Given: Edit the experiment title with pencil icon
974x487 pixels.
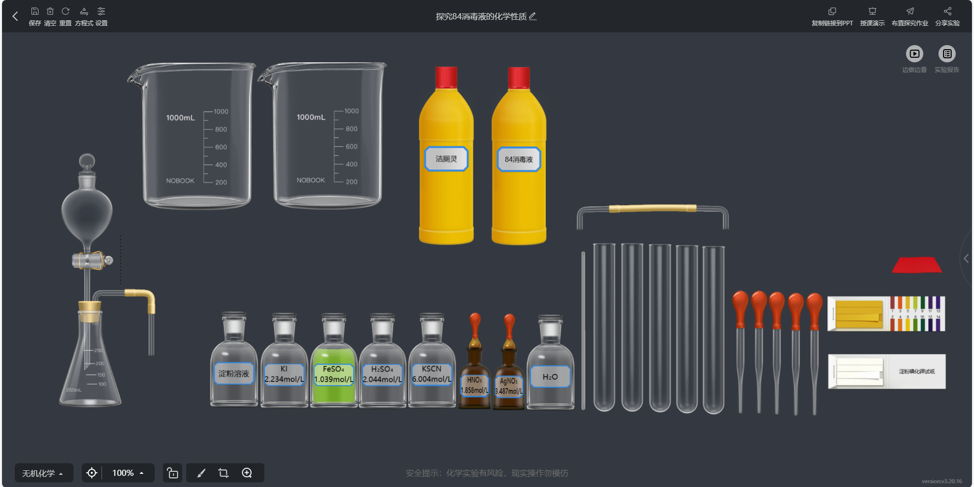Looking at the screenshot, I should coord(532,16).
